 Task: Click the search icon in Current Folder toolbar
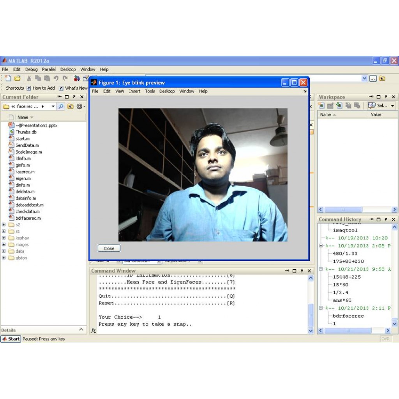coord(60,106)
